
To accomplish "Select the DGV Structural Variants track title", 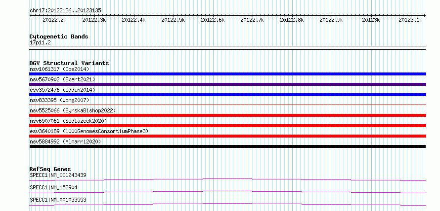I will [69, 63].
